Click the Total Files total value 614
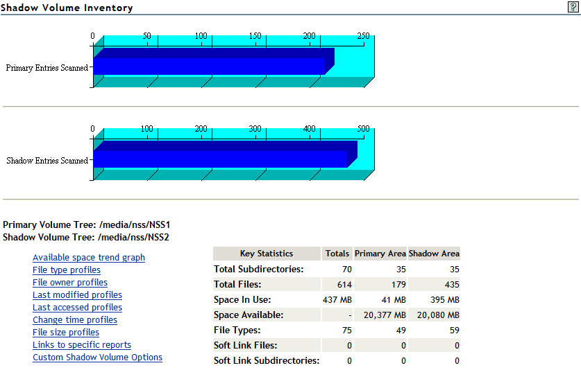Viewport: 581px width, 370px height. tap(344, 285)
